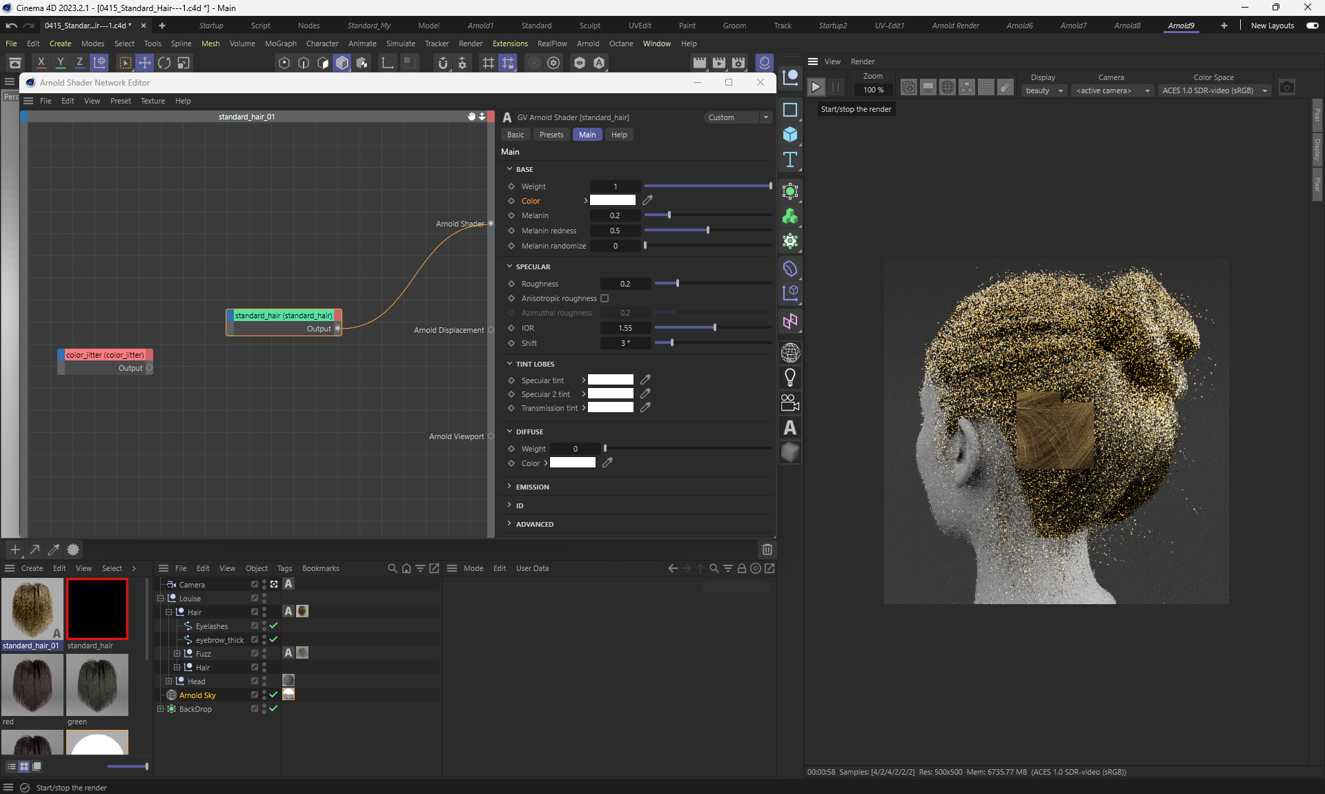
Task: Click the trash icon in the shader editor
Action: (x=767, y=550)
